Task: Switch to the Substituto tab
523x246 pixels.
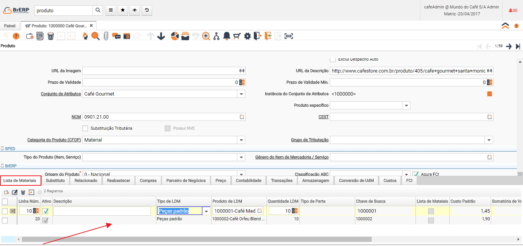Action: (55, 180)
